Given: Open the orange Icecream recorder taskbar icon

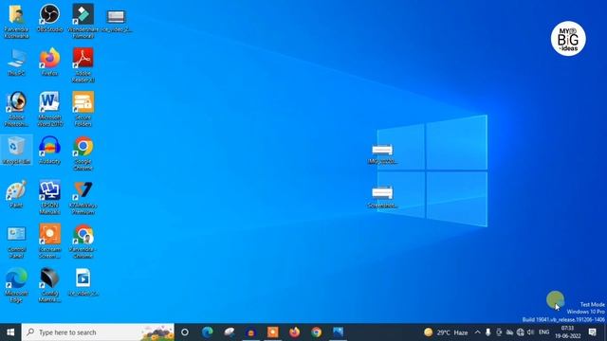Looking at the screenshot, I should 272,332.
